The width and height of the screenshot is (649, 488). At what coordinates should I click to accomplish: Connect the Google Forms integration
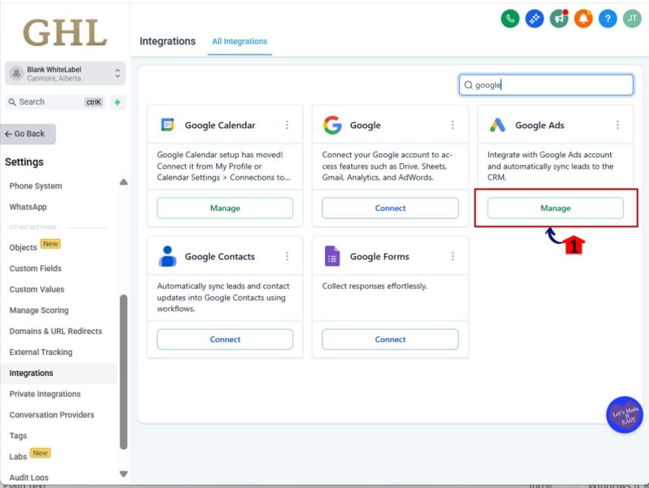point(390,339)
